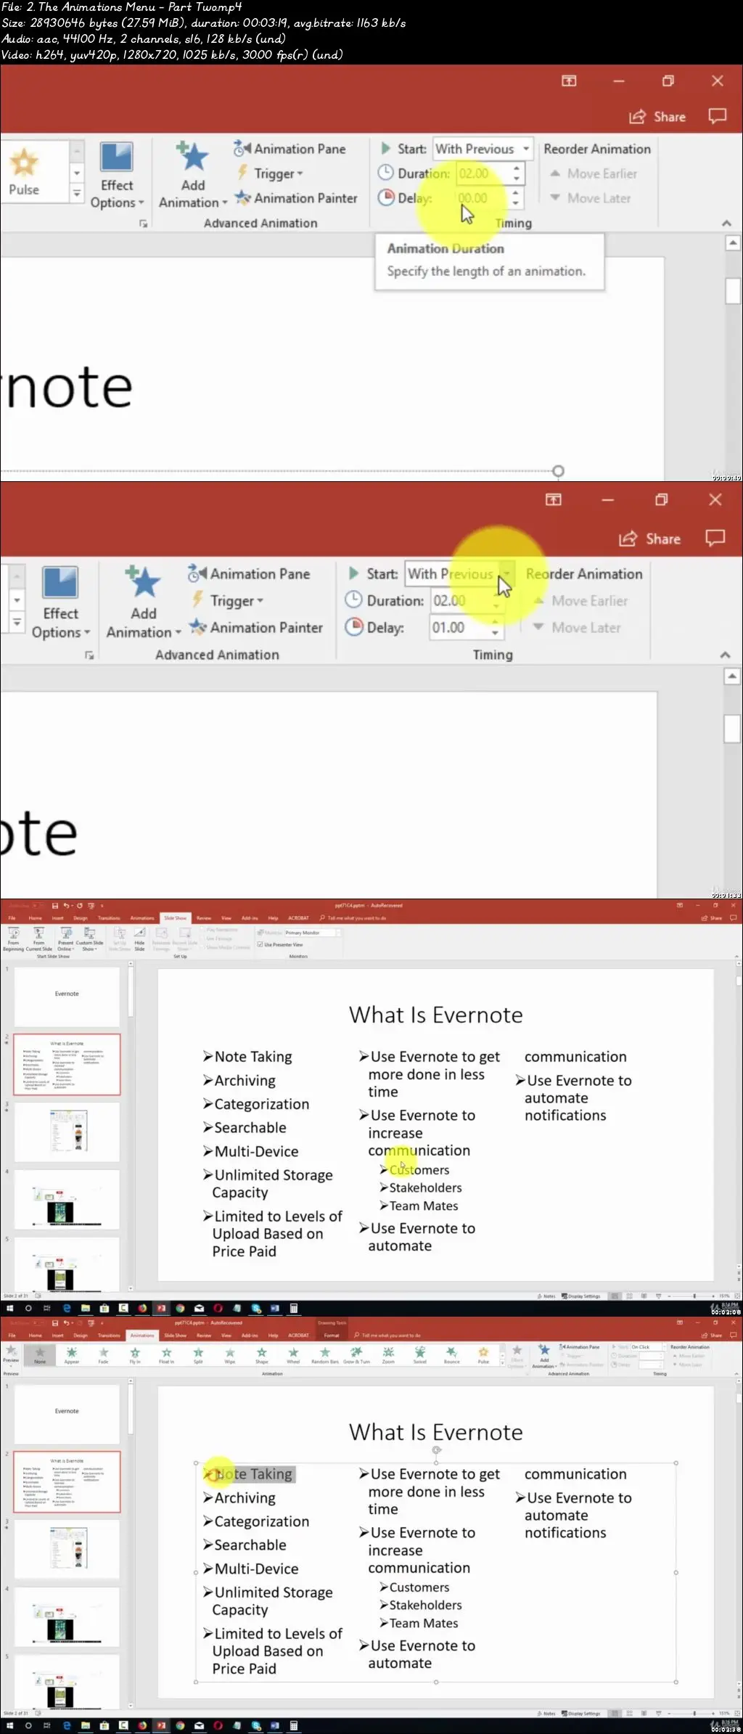Open the Trigger dropdown in the Delay 01.00 frame
The image size is (743, 1734).
pyautogui.click(x=227, y=600)
